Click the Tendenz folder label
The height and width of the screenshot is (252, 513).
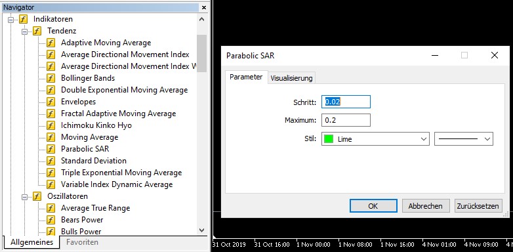[62, 31]
